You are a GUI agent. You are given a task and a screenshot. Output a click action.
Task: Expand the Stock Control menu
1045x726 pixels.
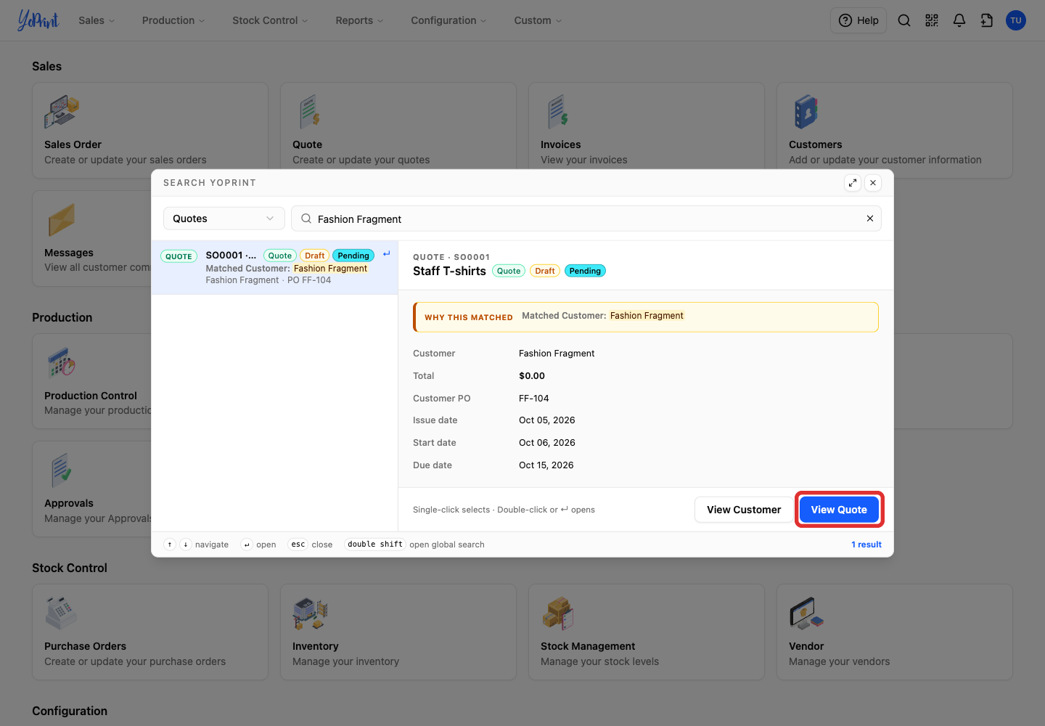[x=270, y=20]
